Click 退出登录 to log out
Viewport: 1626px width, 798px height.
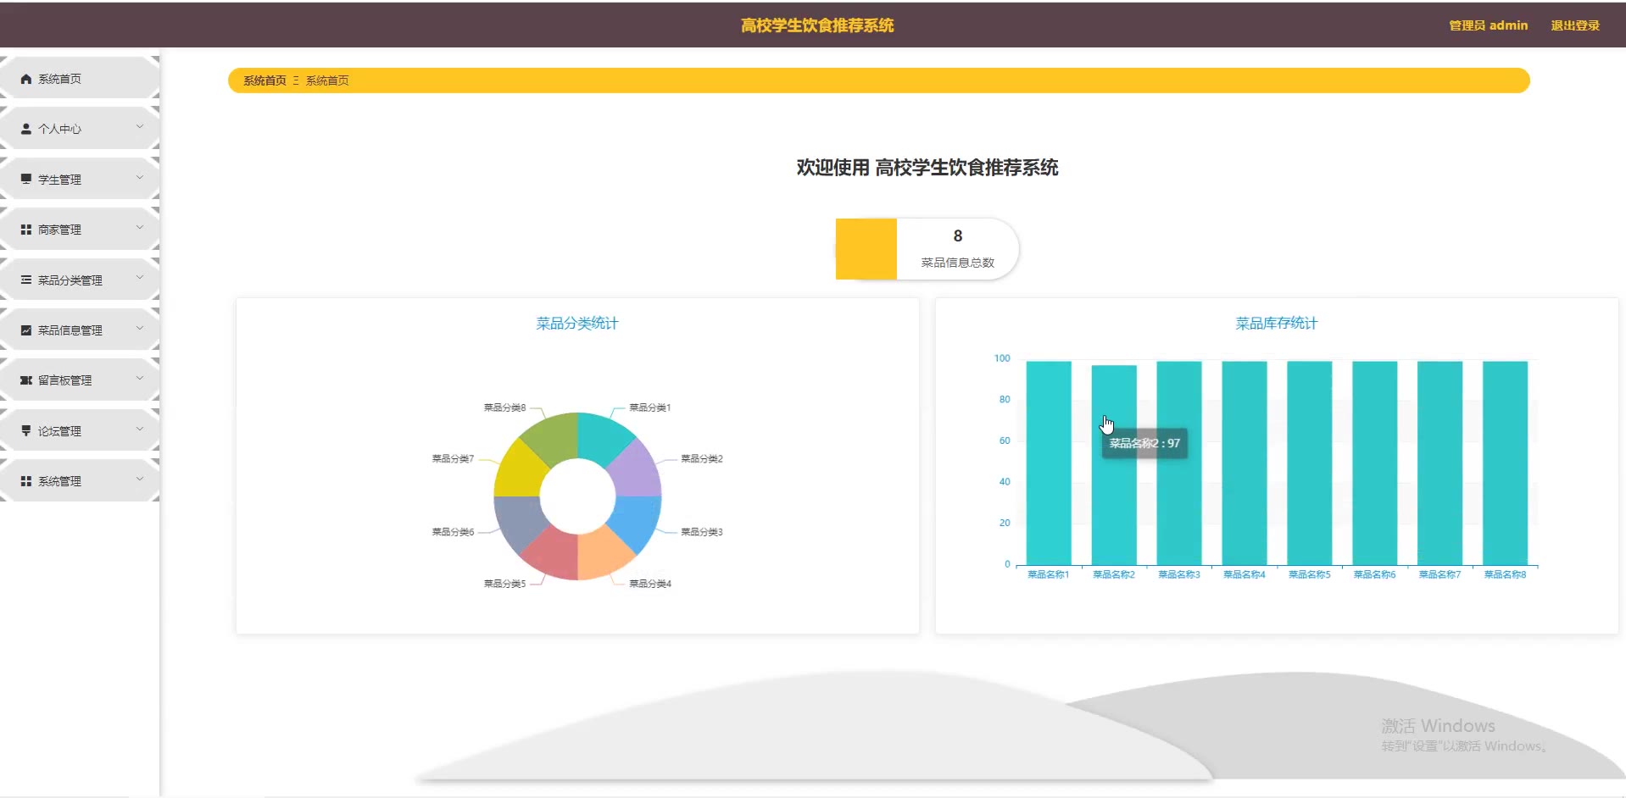pyautogui.click(x=1575, y=25)
